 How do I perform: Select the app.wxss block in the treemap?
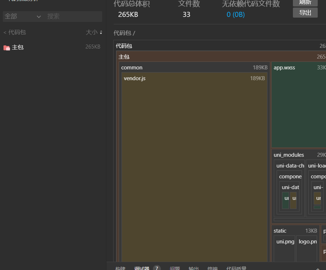point(299,105)
